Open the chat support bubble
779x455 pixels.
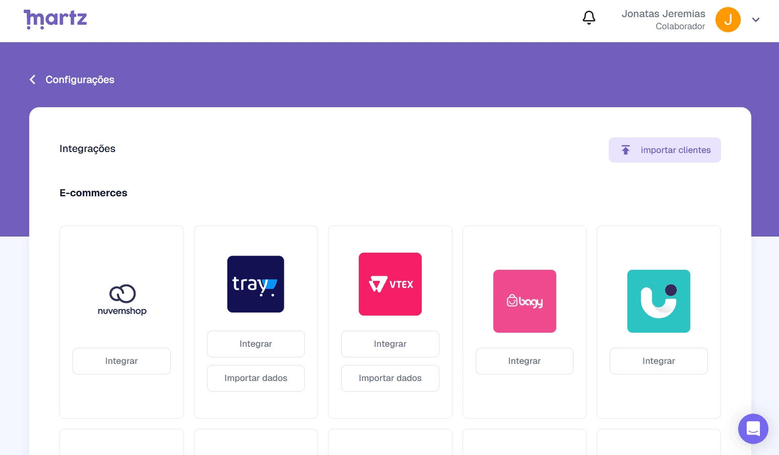point(753,429)
